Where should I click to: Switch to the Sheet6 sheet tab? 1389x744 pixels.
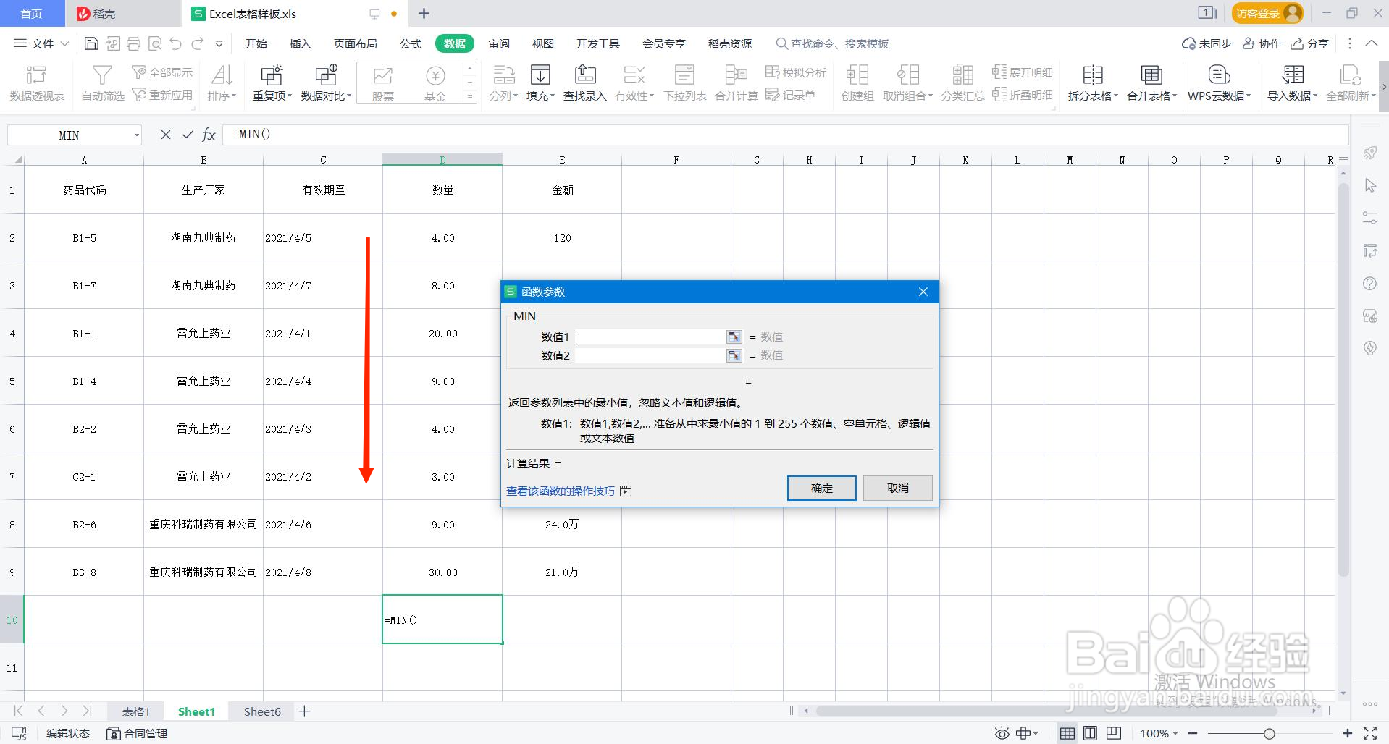pyautogui.click(x=262, y=711)
